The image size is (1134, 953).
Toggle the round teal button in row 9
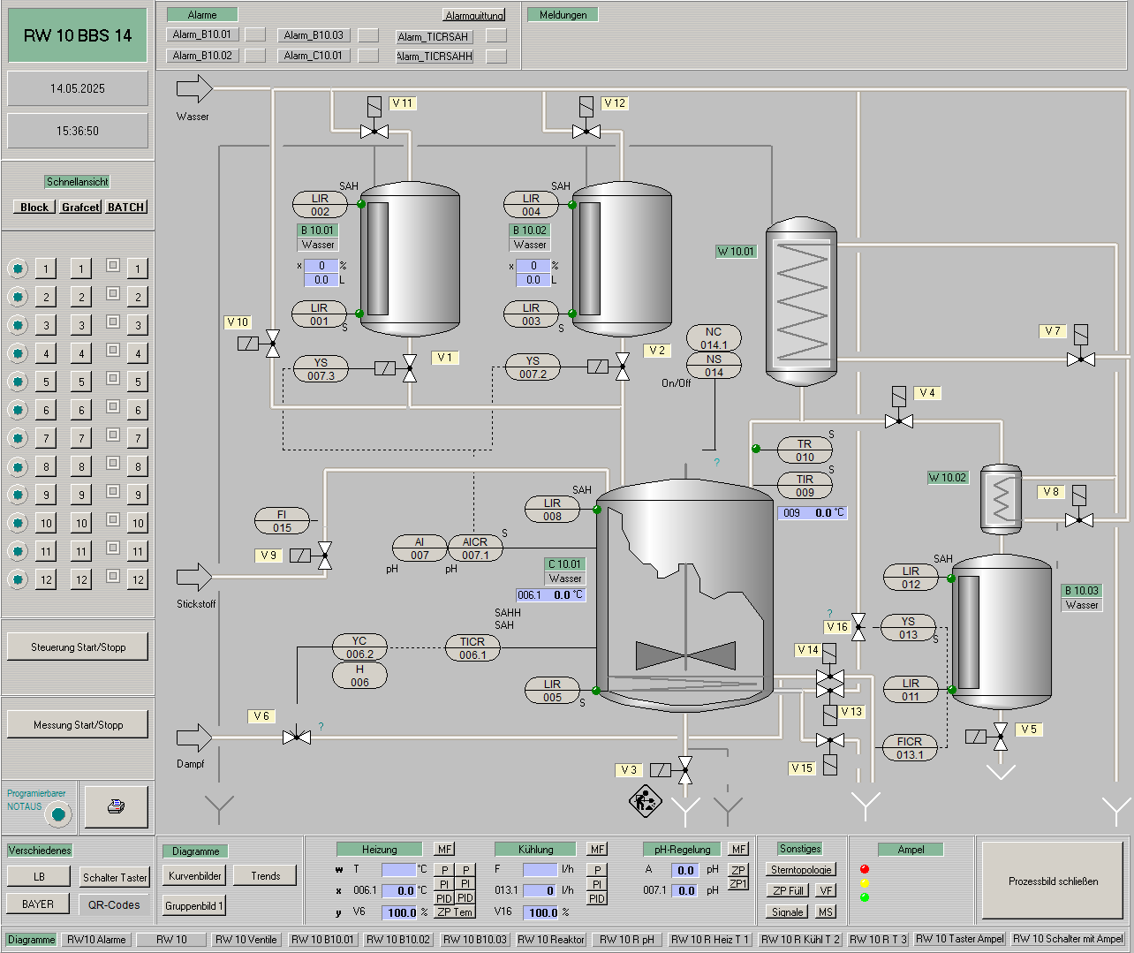(x=17, y=495)
